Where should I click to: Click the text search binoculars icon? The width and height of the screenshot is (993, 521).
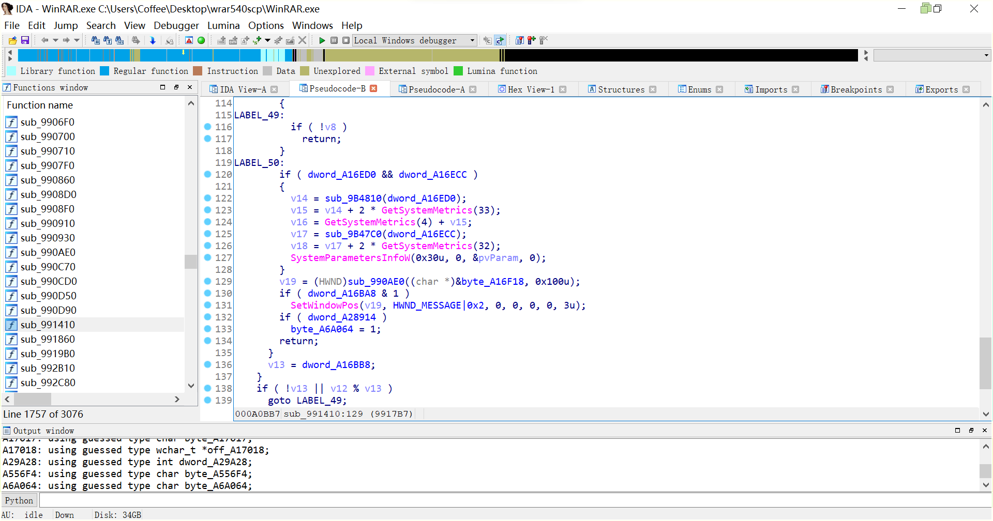[x=108, y=40]
